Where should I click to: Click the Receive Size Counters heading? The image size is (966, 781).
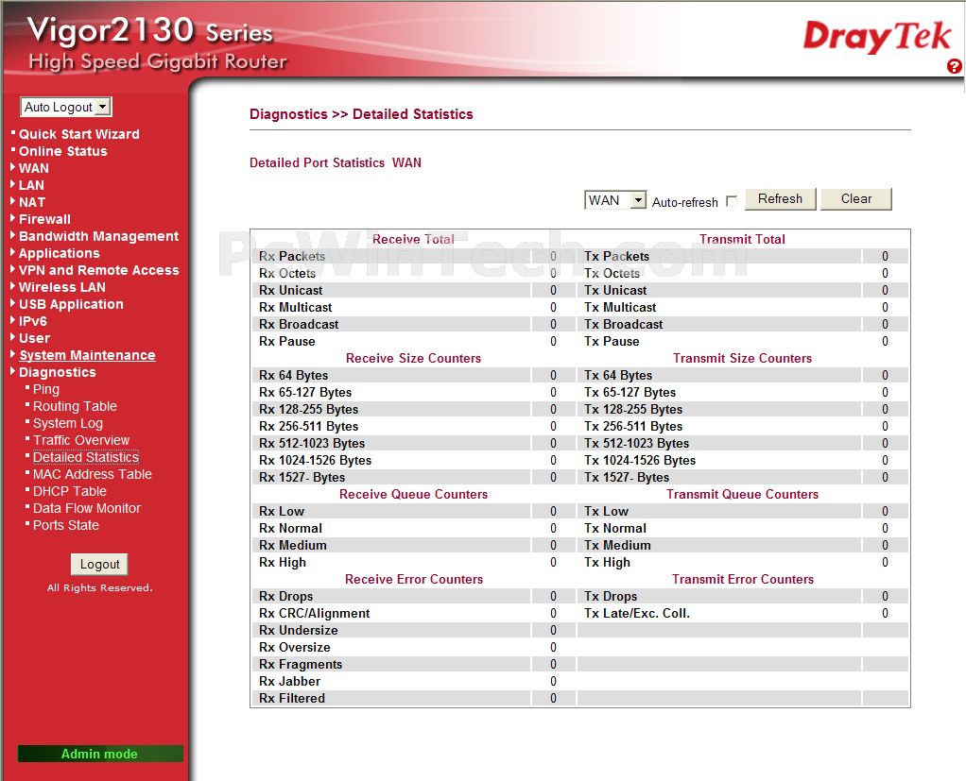[413, 358]
